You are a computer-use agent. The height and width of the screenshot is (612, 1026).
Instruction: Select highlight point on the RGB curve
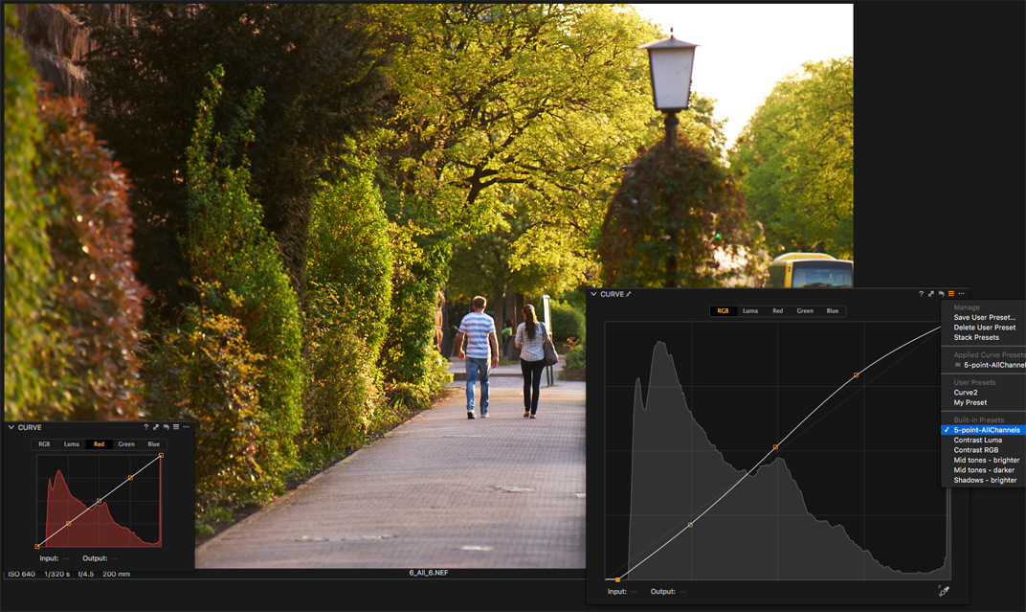[856, 375]
